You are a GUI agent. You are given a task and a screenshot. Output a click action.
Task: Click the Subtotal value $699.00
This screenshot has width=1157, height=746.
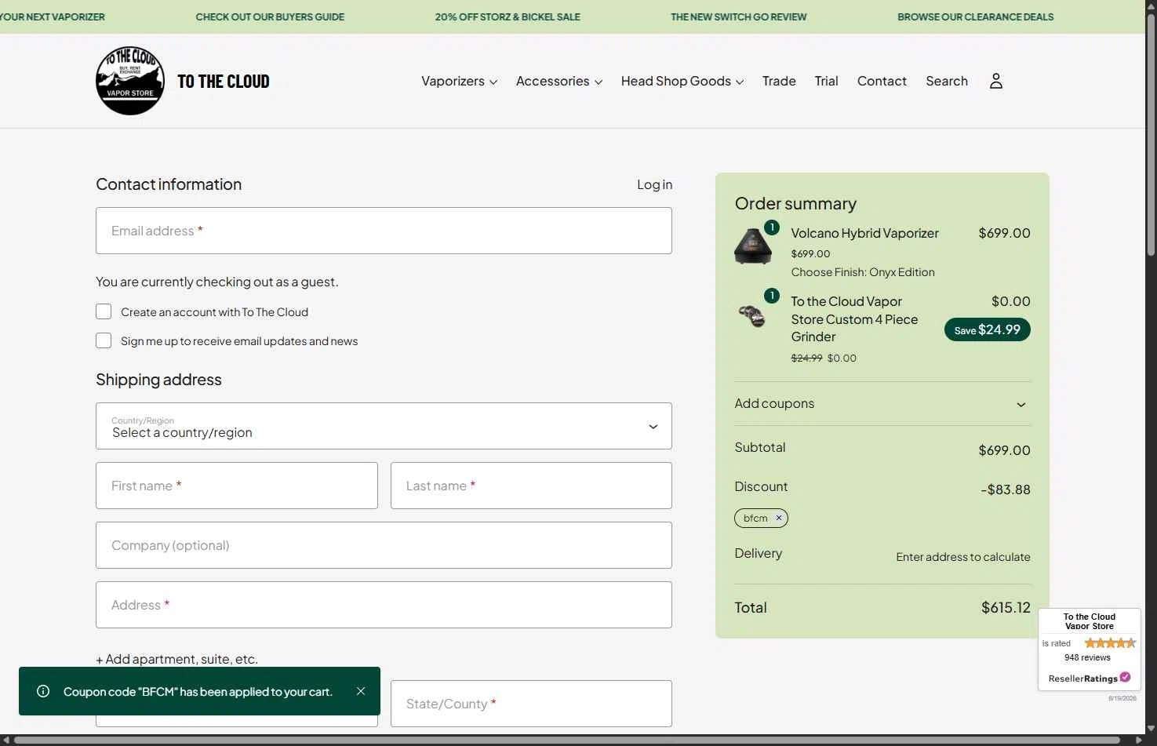click(x=1004, y=450)
